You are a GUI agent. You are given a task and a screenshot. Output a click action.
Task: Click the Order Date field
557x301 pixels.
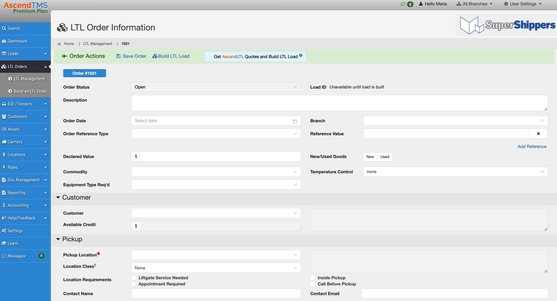[216, 120]
